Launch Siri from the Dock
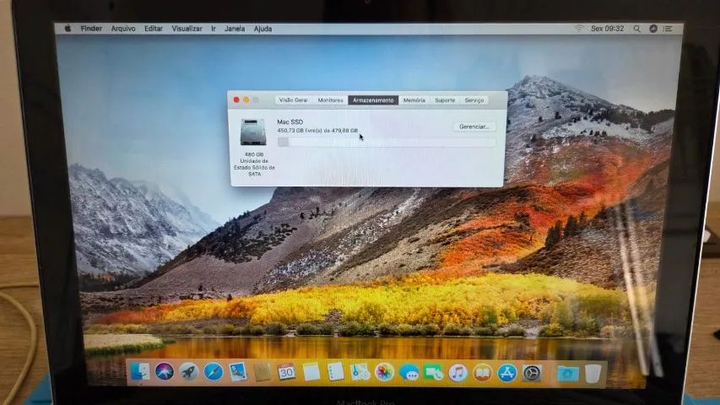The image size is (720, 405). tap(165, 371)
